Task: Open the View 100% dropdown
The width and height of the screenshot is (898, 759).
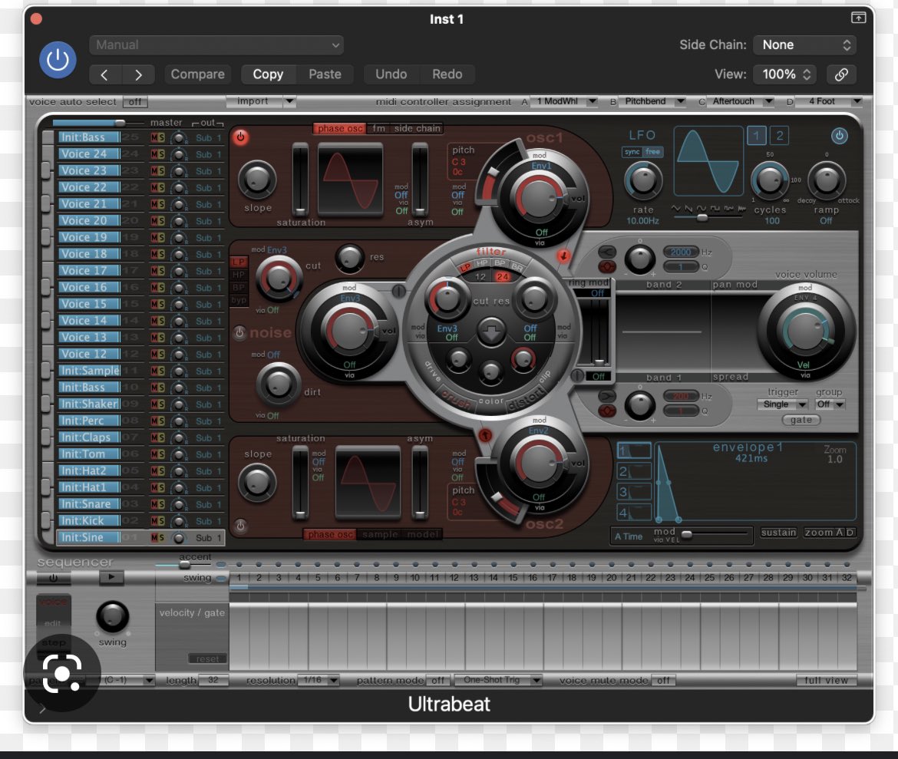Action: pos(786,74)
